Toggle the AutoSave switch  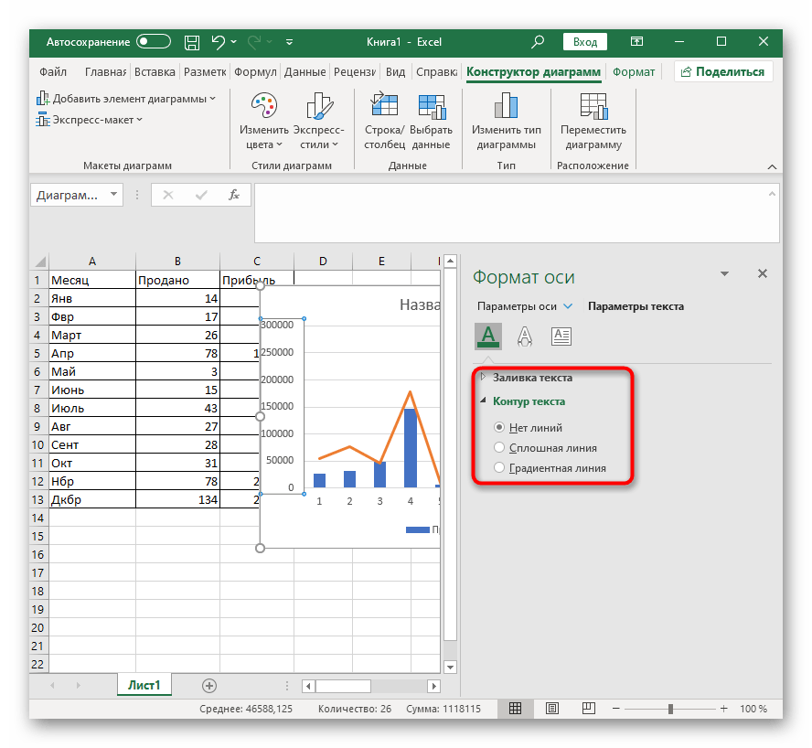(x=154, y=42)
